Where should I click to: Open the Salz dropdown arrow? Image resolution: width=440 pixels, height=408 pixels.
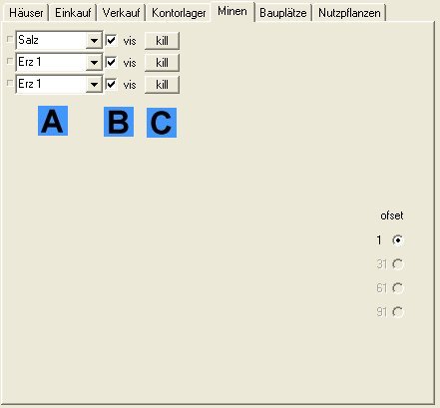pyautogui.click(x=94, y=41)
